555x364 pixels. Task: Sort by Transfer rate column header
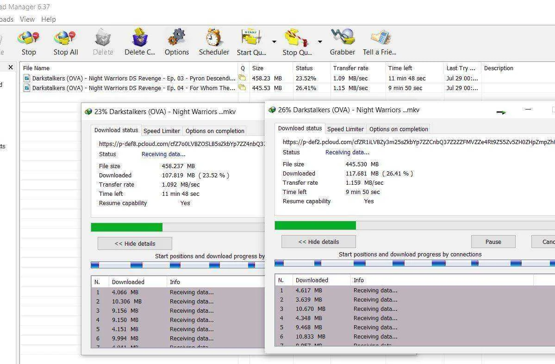click(x=357, y=68)
